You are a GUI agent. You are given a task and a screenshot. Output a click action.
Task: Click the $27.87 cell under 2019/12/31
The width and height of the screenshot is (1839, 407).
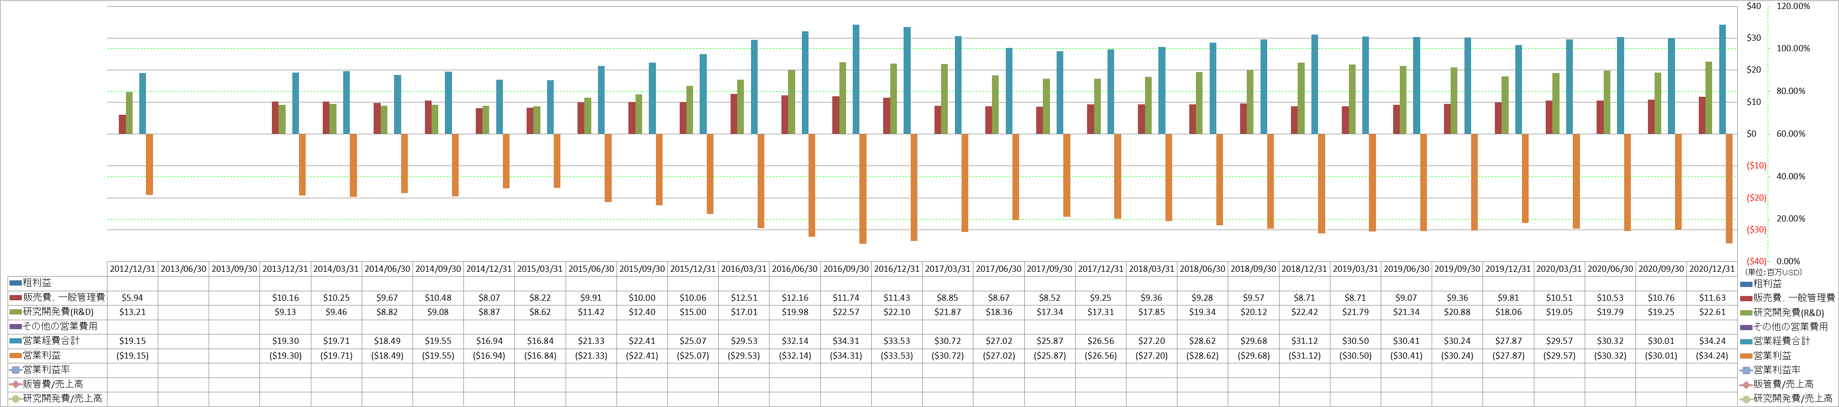pyautogui.click(x=1509, y=342)
